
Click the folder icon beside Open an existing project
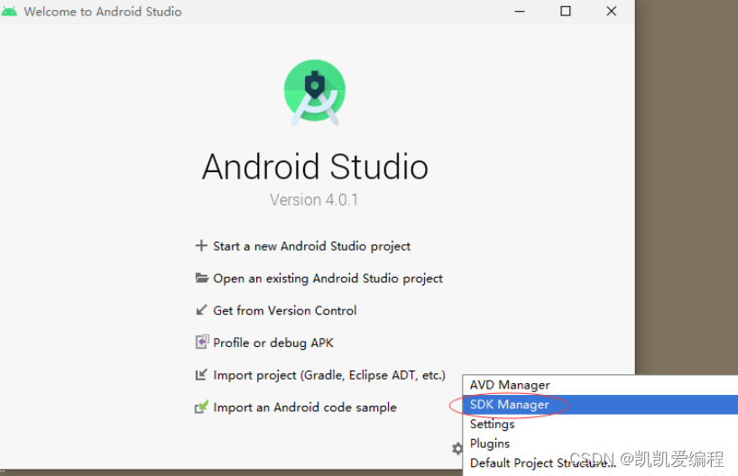coord(201,278)
